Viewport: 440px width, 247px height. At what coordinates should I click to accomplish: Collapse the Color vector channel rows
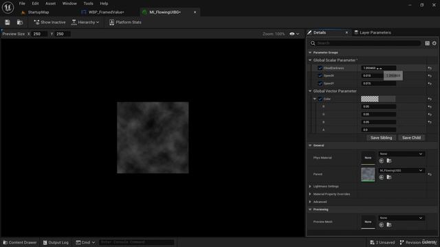click(315, 99)
